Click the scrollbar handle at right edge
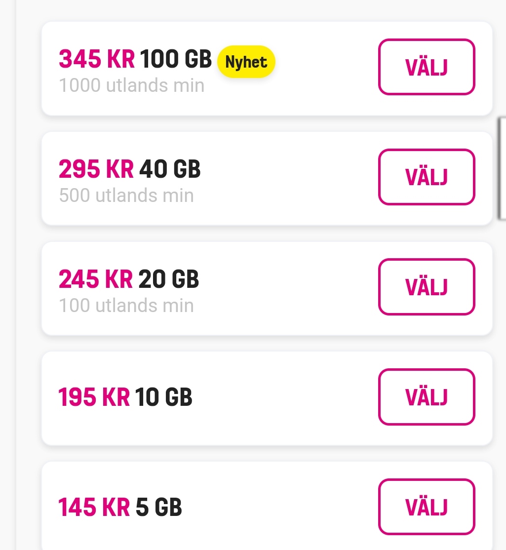The width and height of the screenshot is (506, 550). (502, 168)
